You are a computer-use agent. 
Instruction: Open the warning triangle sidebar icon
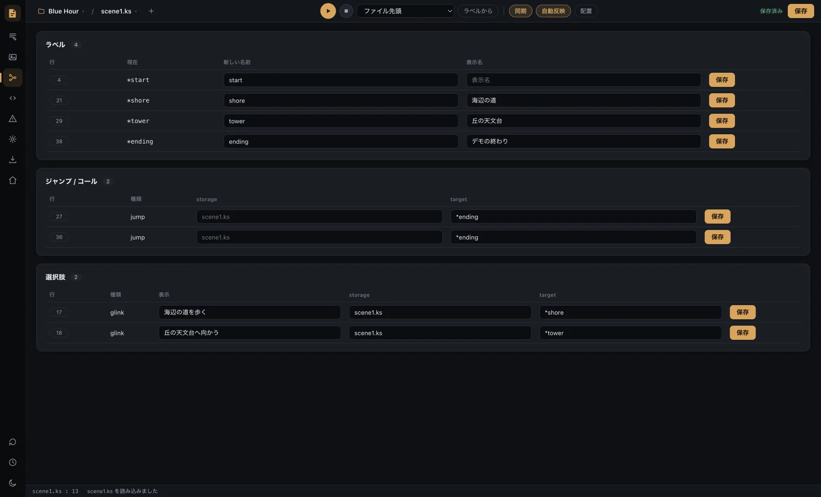point(13,119)
